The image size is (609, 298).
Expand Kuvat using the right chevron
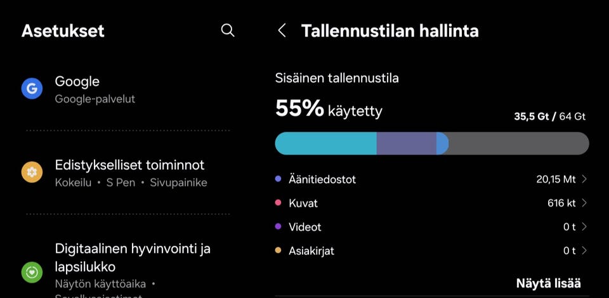click(x=584, y=204)
